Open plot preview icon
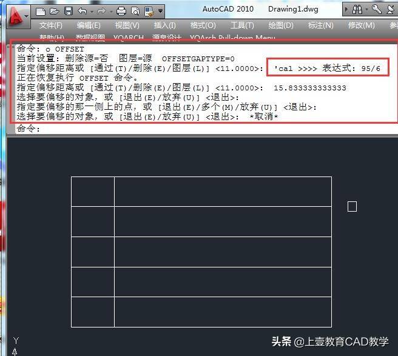The image size is (398, 356). (135, 12)
